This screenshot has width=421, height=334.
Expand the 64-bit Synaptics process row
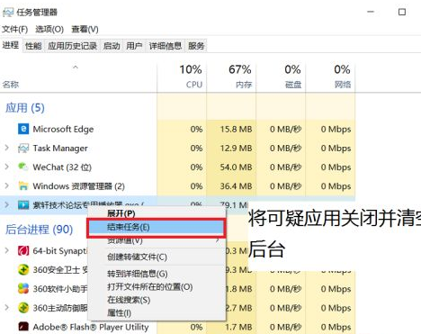6,250
